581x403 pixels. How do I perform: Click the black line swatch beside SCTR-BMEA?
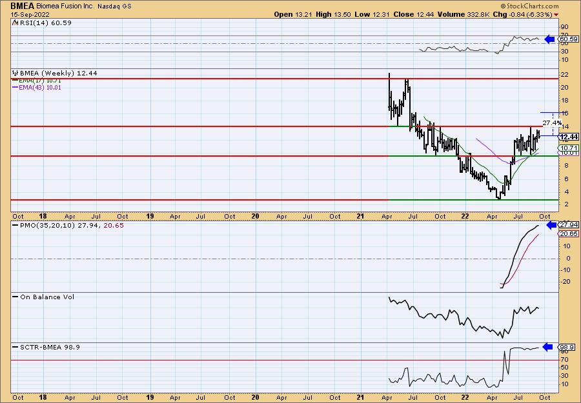tap(15, 347)
